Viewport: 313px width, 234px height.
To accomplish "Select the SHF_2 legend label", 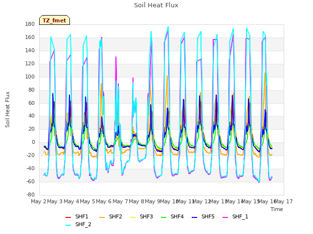I will point(83,224).
